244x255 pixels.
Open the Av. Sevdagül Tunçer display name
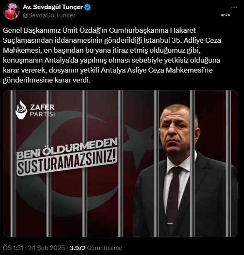(x=53, y=7)
